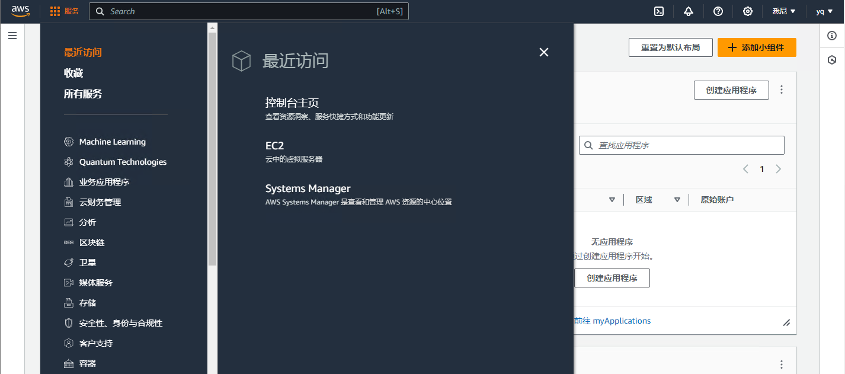The height and width of the screenshot is (374, 845).
Task: Select the 所有服务 all services tab
Action: (83, 94)
